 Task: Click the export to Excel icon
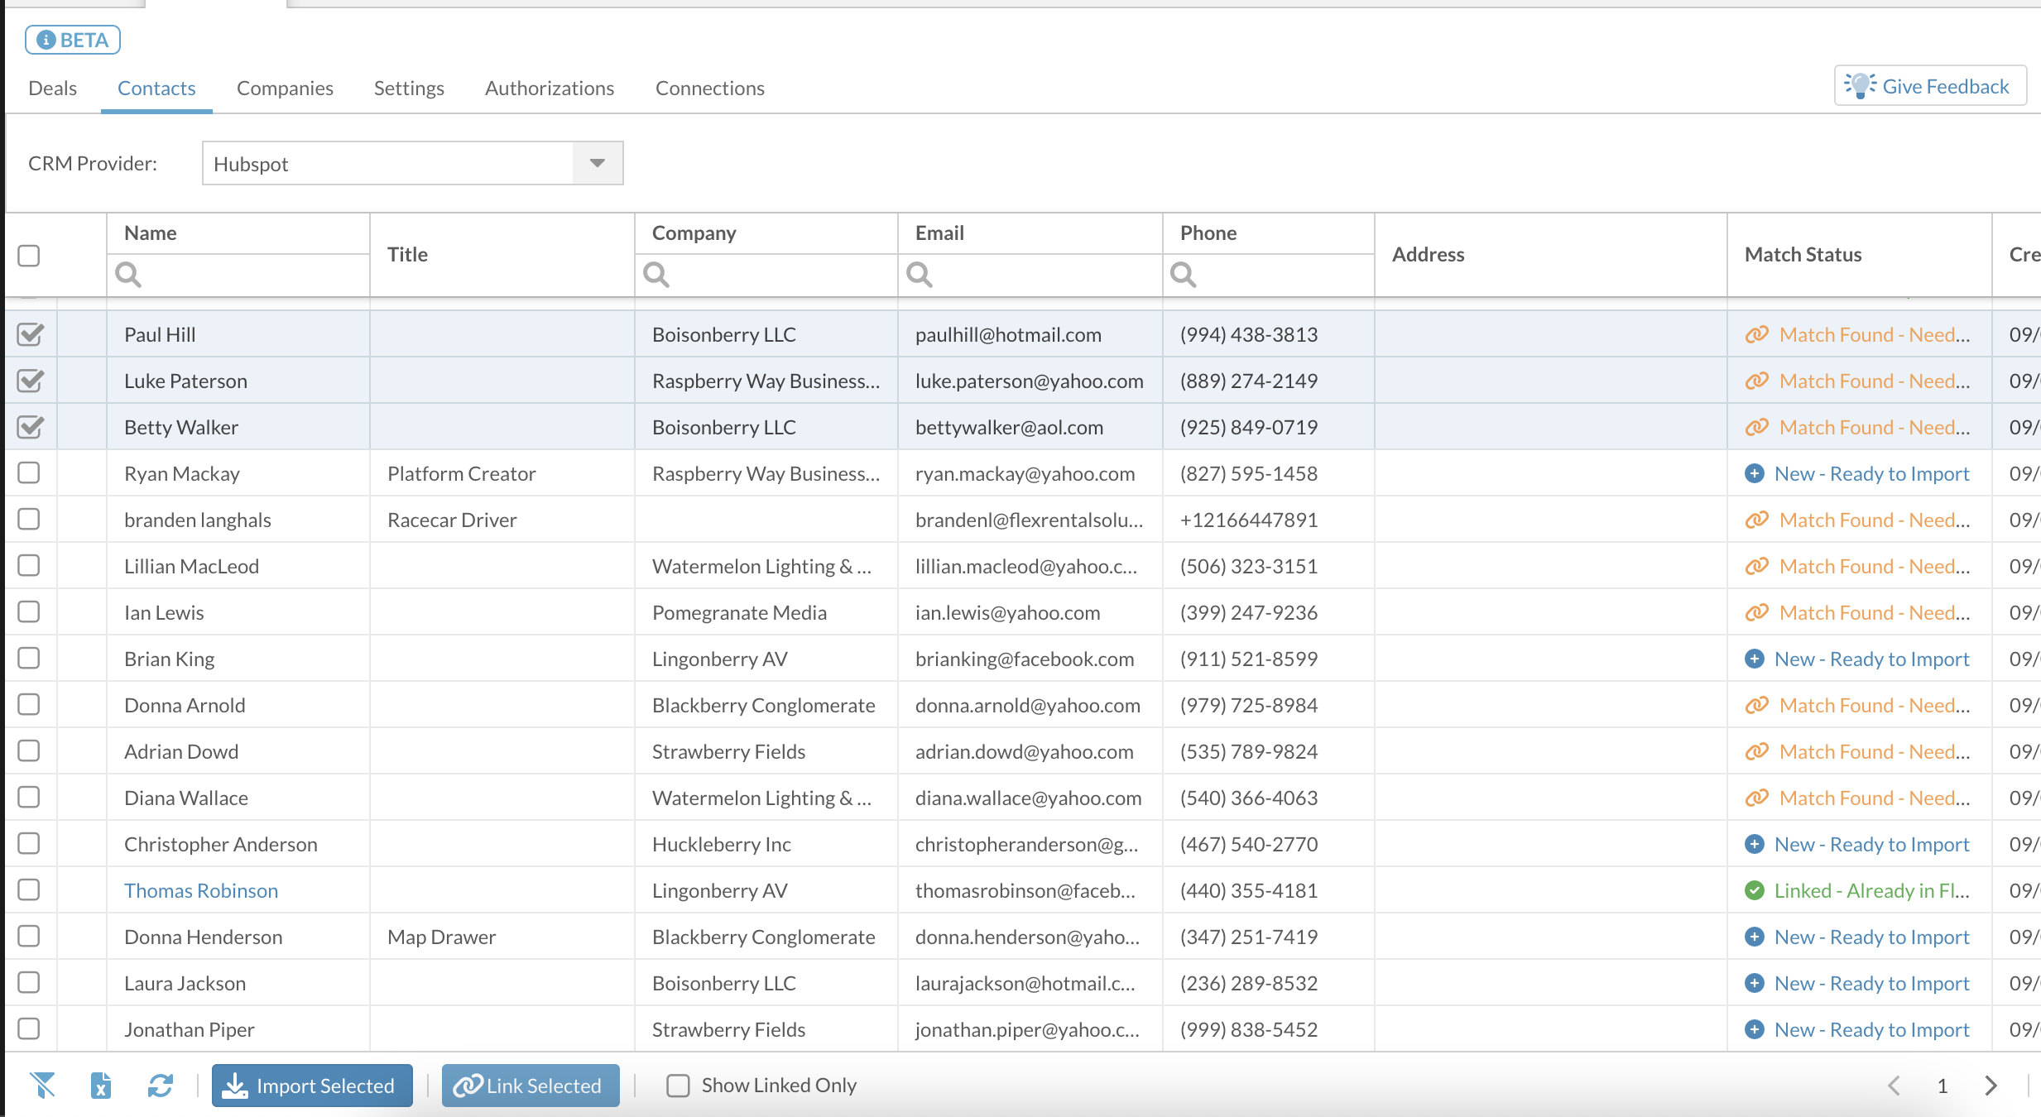101,1085
